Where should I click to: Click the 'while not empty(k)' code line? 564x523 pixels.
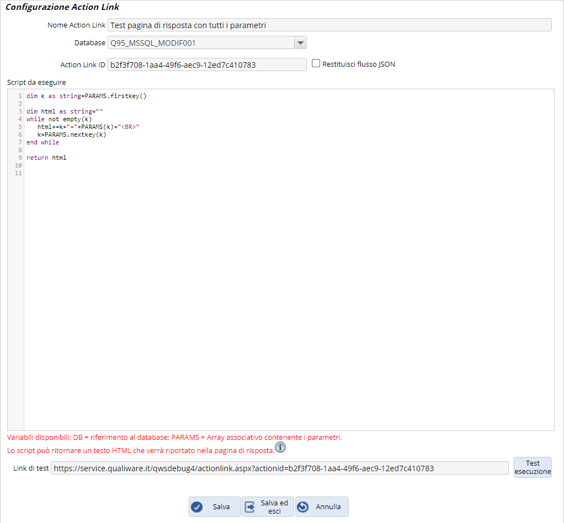(x=59, y=119)
